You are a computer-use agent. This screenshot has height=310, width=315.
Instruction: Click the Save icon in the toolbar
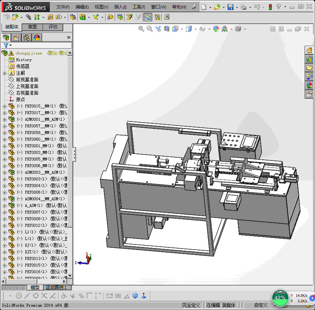(x=230, y=7)
